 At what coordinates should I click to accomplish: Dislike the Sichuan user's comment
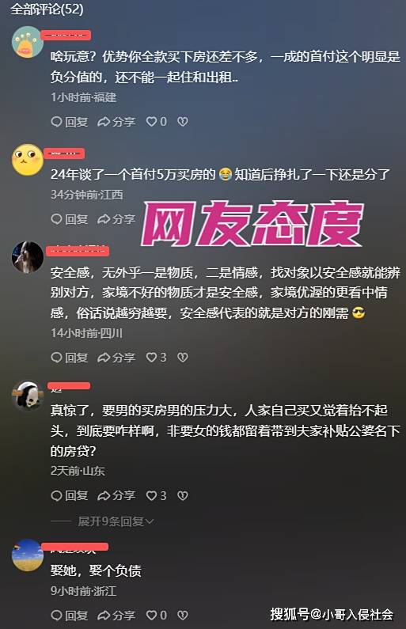[183, 358]
